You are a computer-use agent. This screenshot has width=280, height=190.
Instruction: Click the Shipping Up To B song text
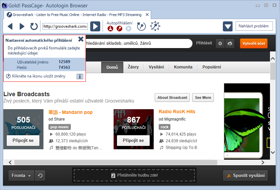[181, 148]
